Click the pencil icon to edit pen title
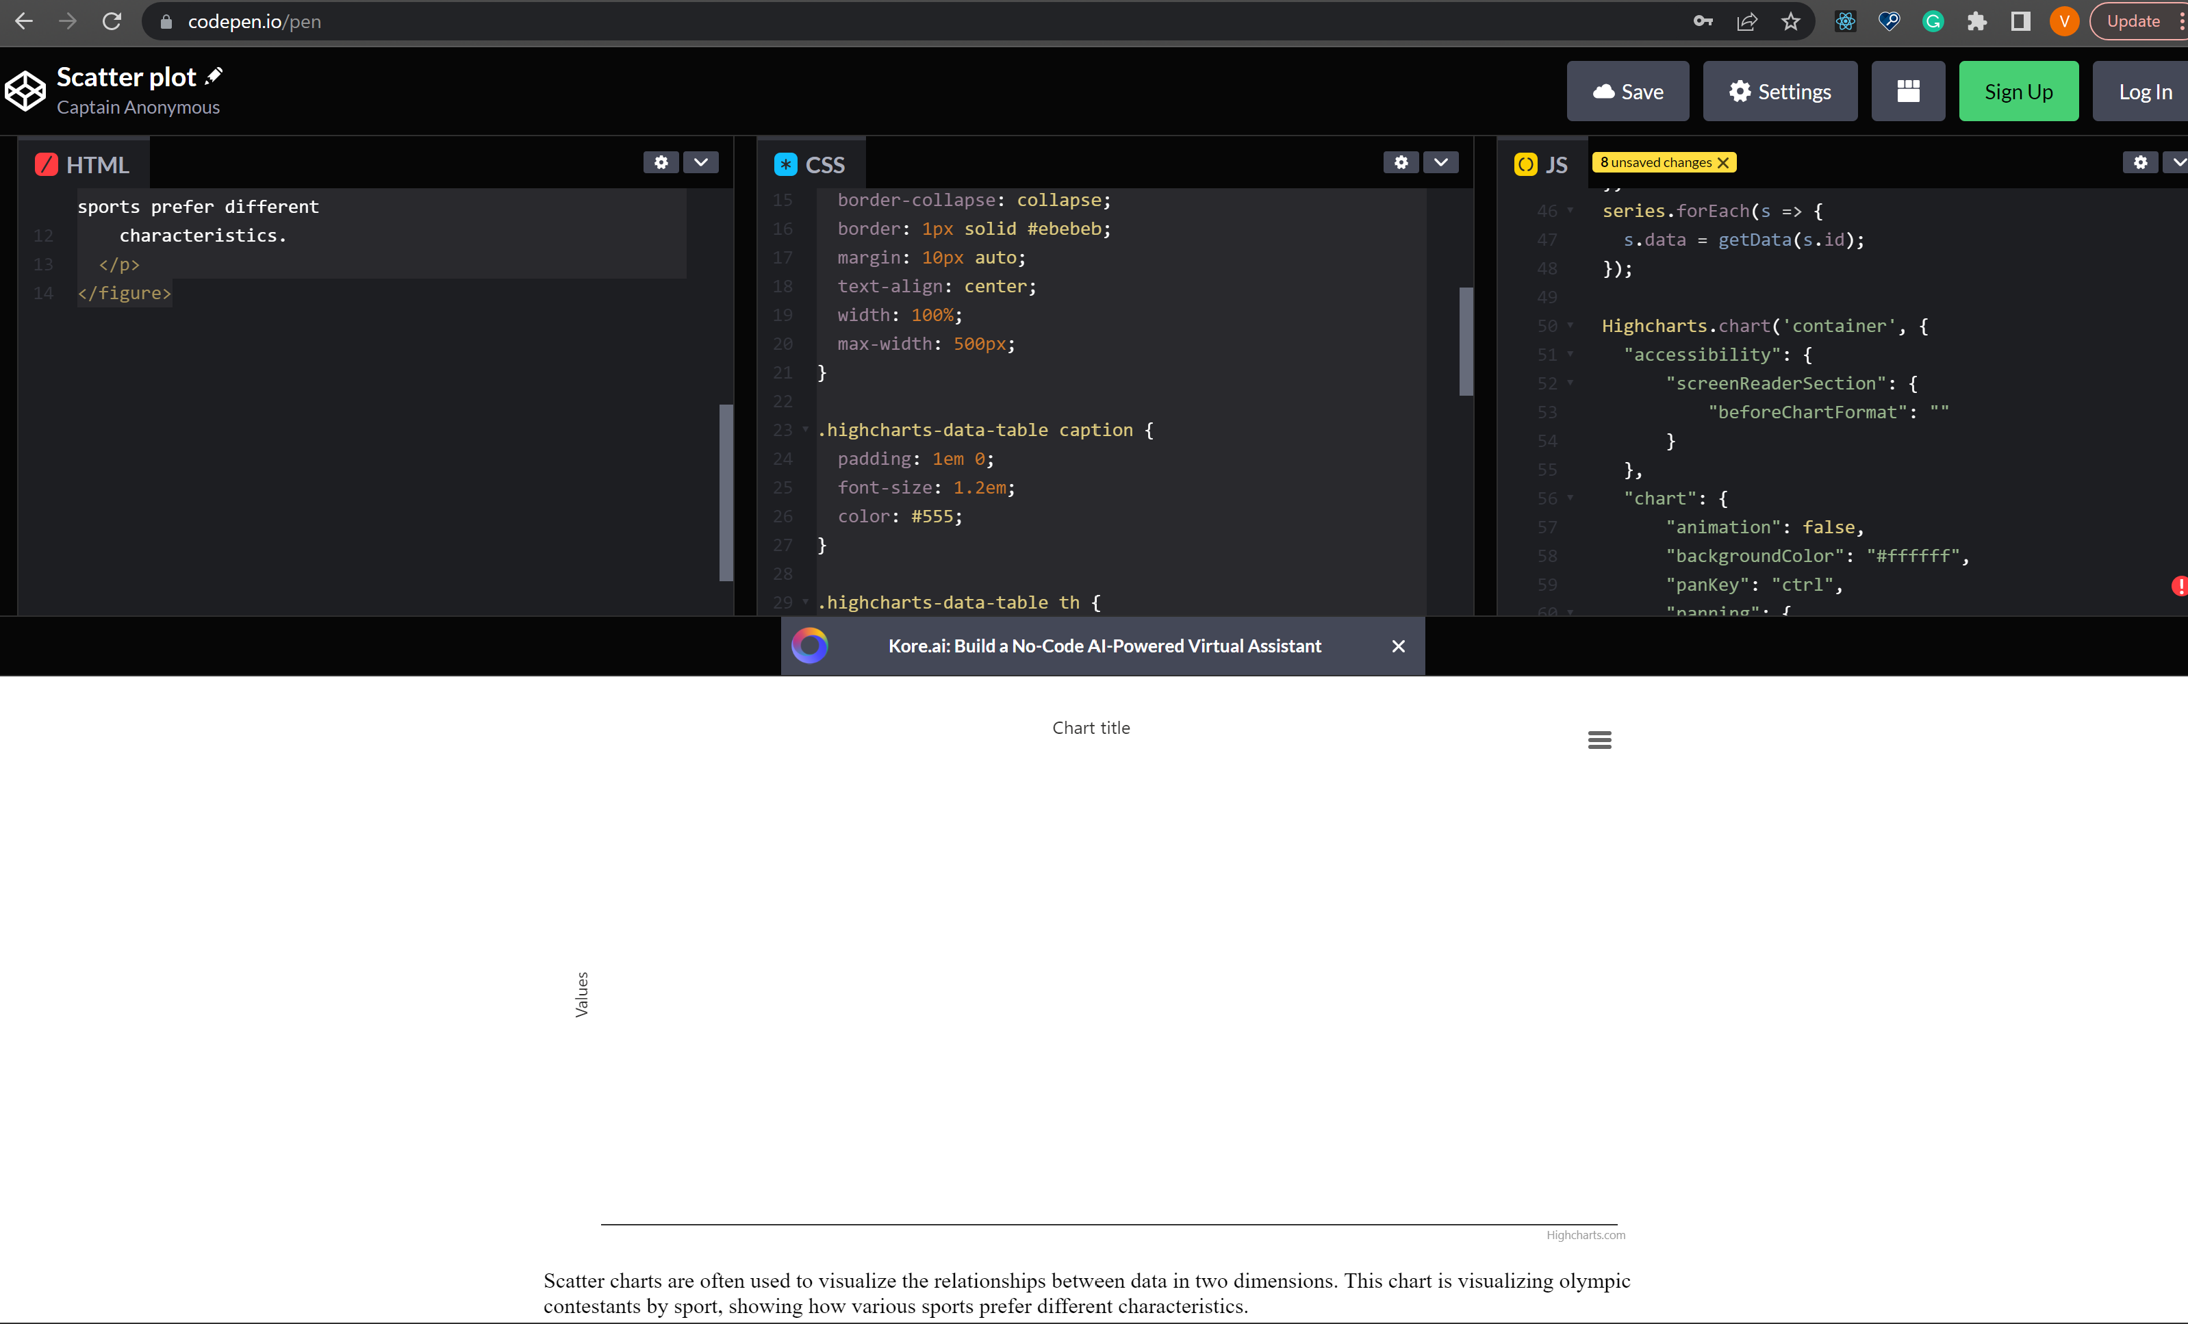 (213, 77)
